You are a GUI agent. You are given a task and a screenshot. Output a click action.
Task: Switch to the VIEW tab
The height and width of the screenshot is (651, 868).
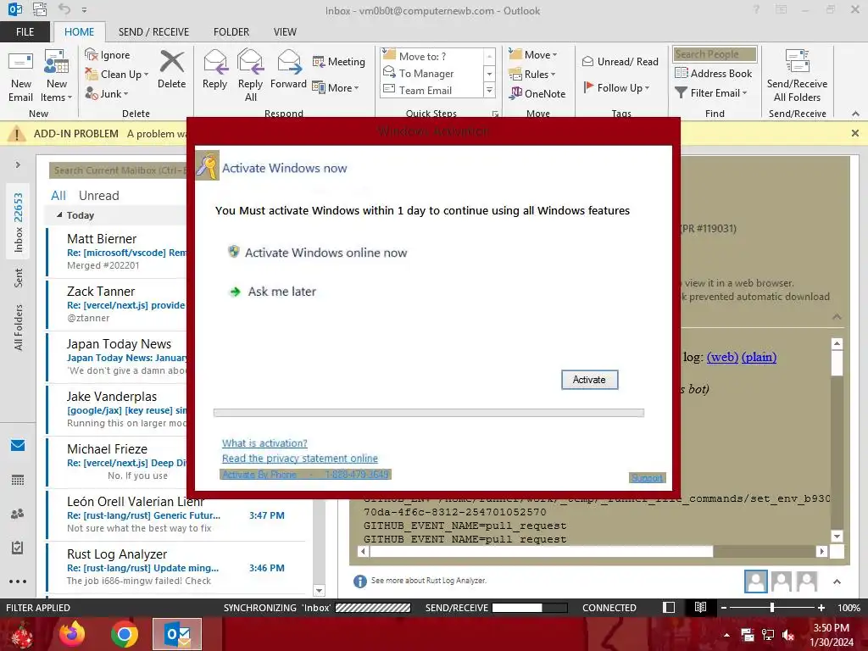tap(285, 32)
